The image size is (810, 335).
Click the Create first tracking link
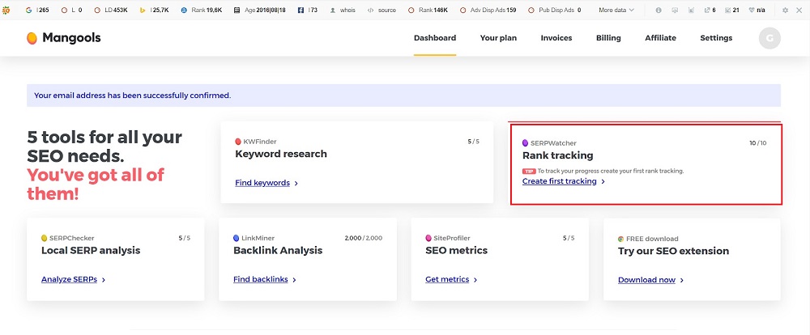pyautogui.click(x=560, y=181)
